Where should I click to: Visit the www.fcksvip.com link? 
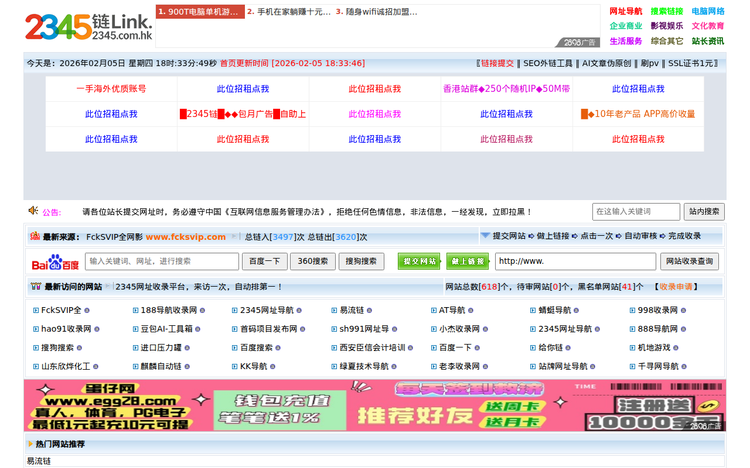click(x=186, y=237)
